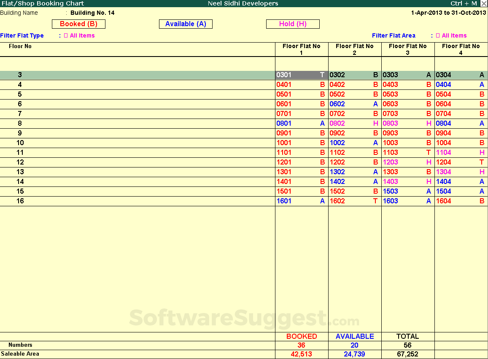Image resolution: width=488 pixels, height=359 pixels.
Task: Select available flat 0801
Action: 300,123
